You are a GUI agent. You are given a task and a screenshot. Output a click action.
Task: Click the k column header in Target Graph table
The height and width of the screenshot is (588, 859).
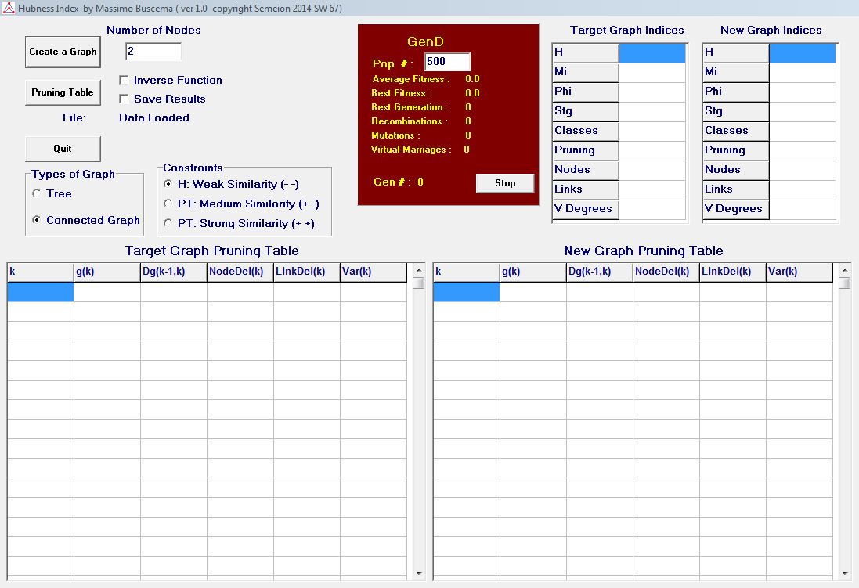(41, 272)
